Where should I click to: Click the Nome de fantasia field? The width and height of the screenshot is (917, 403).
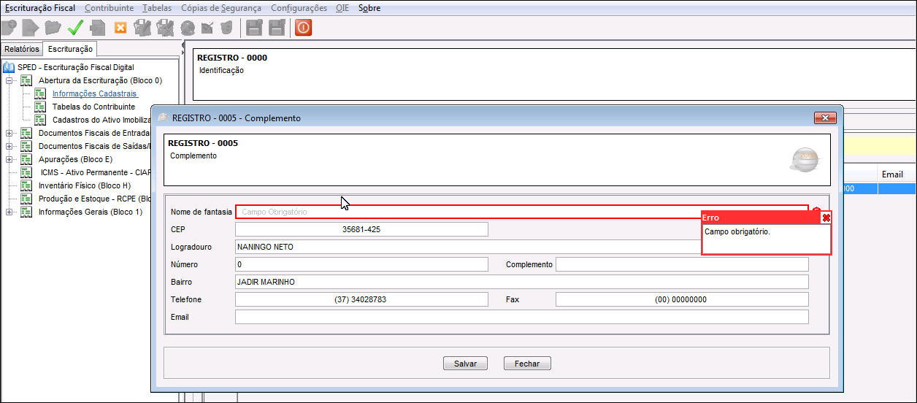coord(521,212)
